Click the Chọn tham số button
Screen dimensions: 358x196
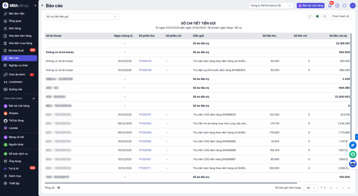[x=340, y=16]
